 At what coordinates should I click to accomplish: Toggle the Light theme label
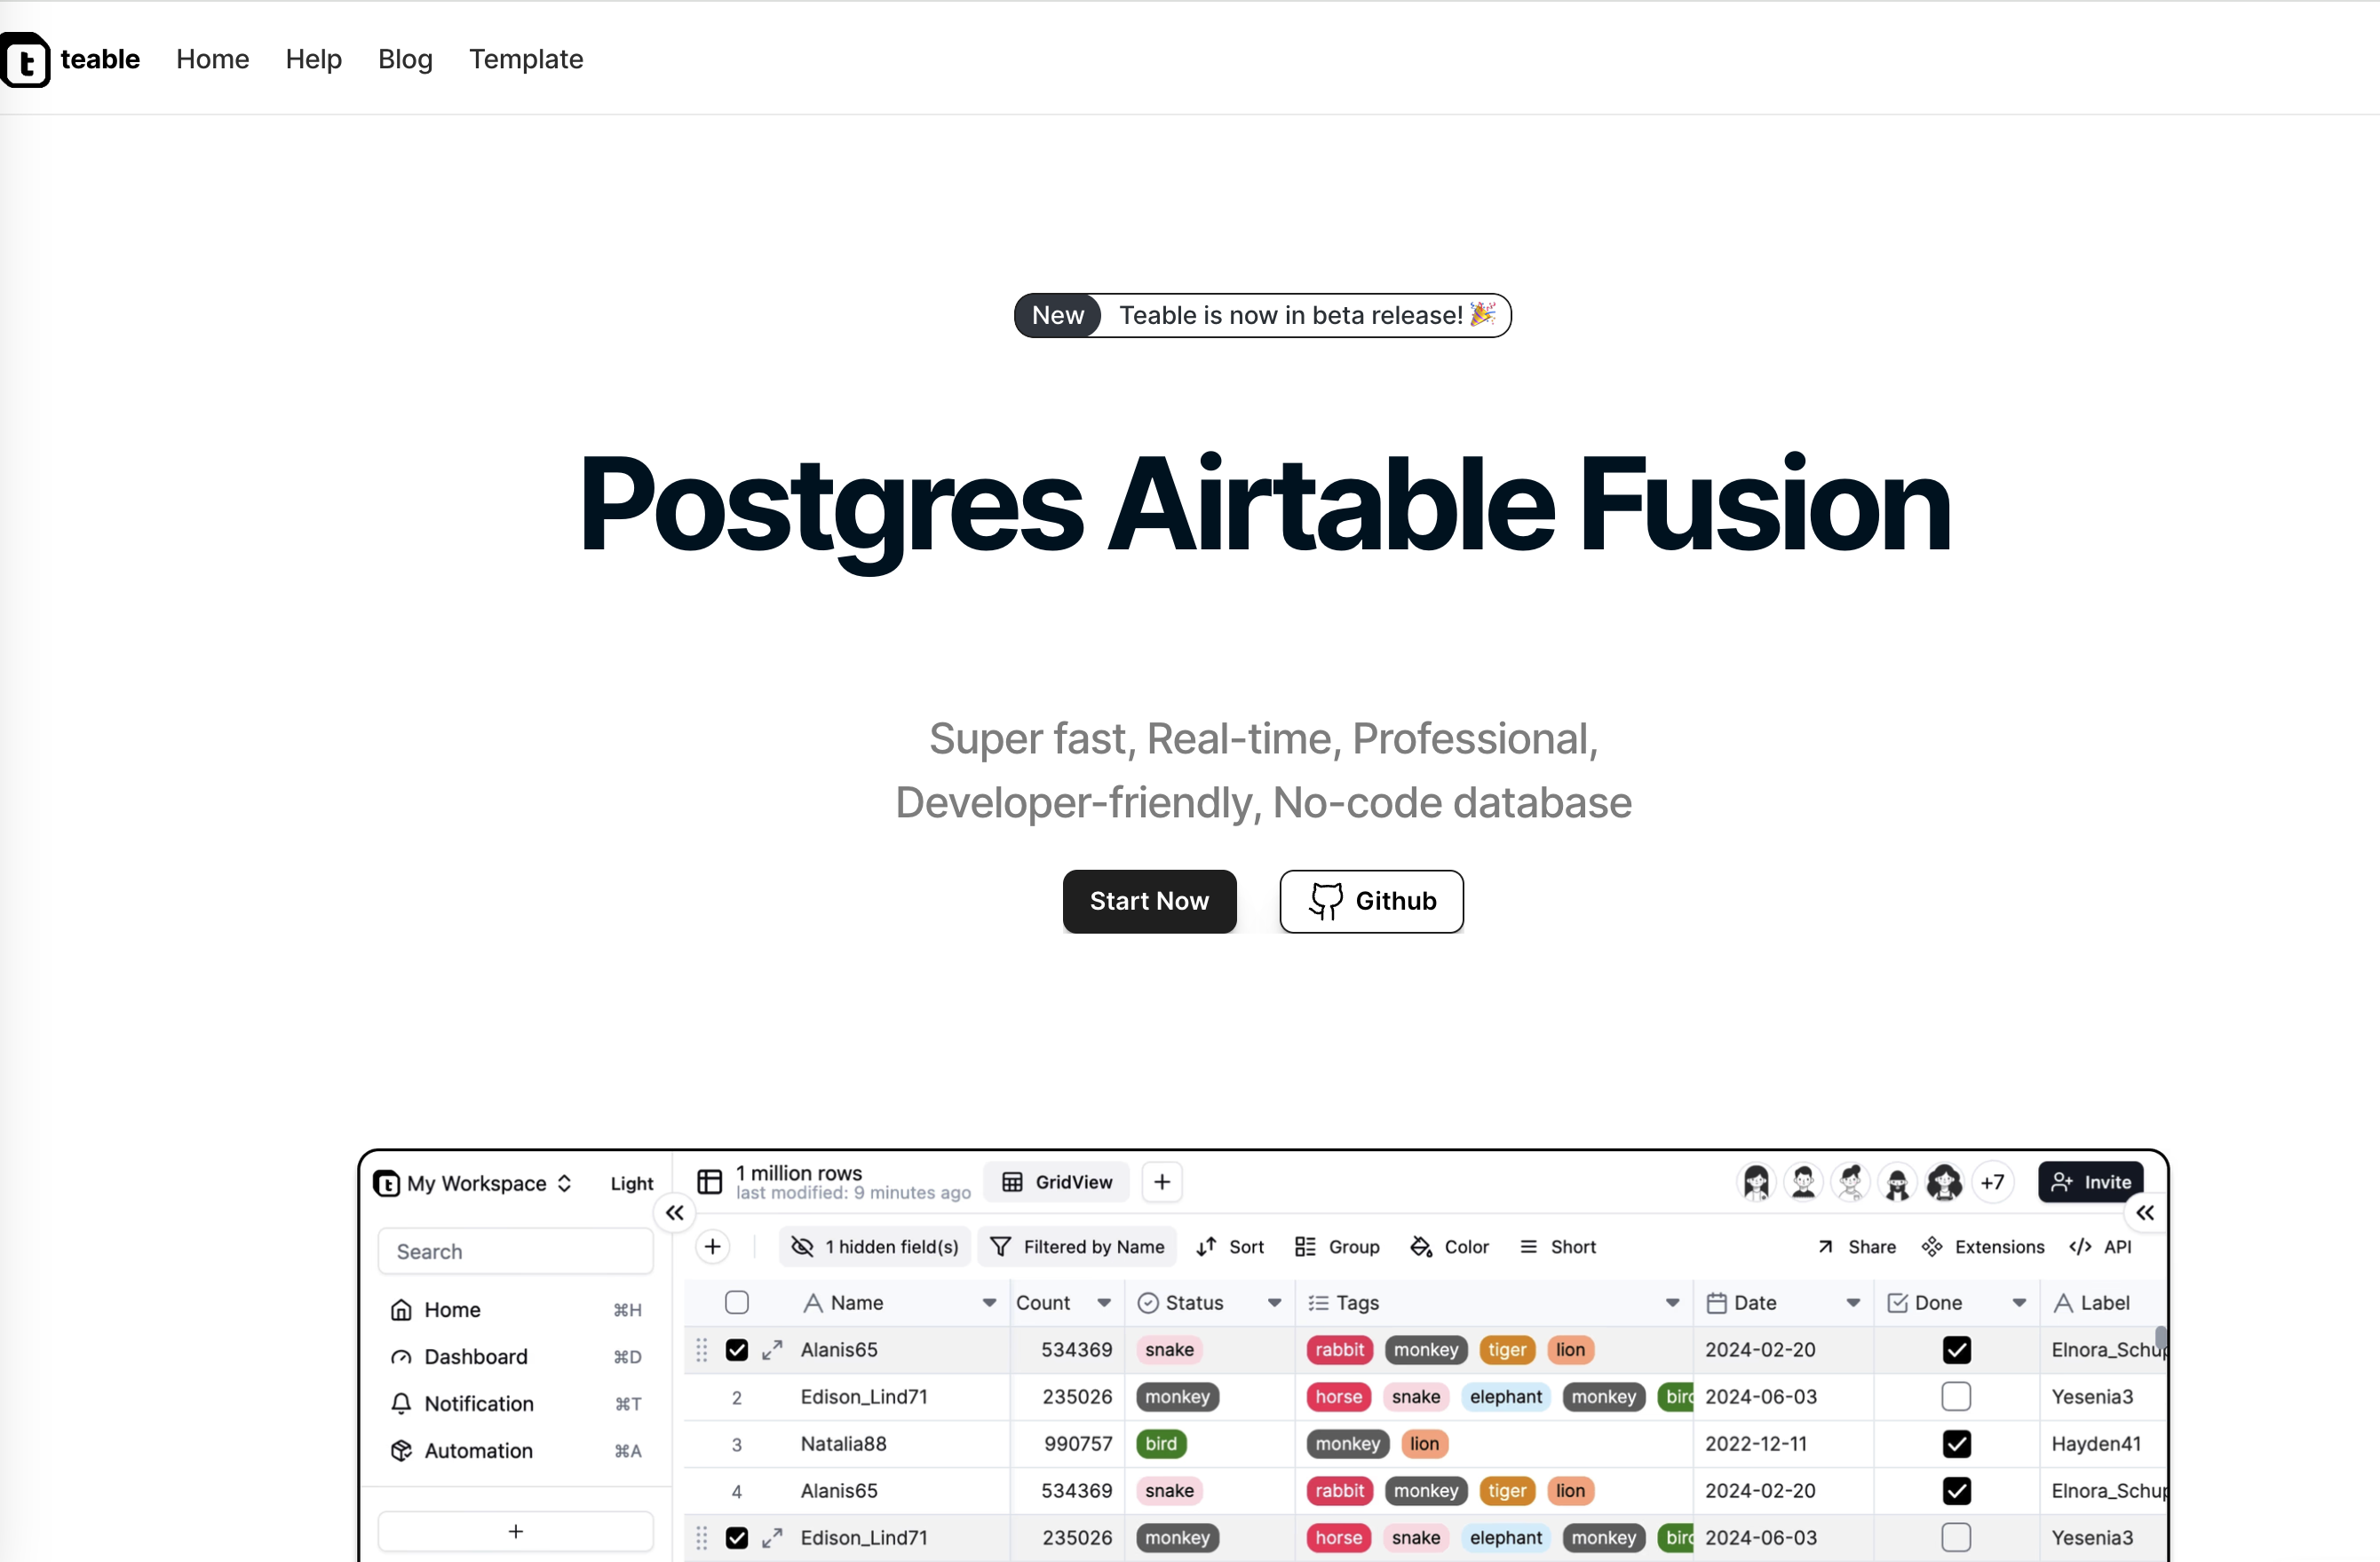pos(632,1183)
